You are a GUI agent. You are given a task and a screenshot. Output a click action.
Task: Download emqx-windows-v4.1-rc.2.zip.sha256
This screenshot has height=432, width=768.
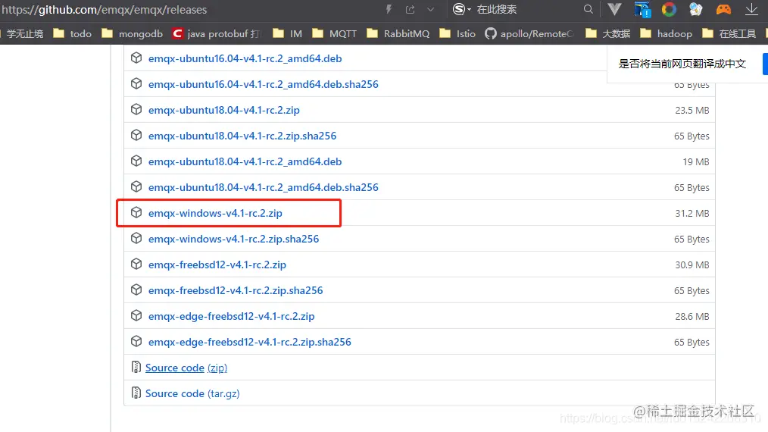233,239
